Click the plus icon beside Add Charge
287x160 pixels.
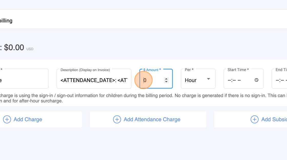(7, 119)
